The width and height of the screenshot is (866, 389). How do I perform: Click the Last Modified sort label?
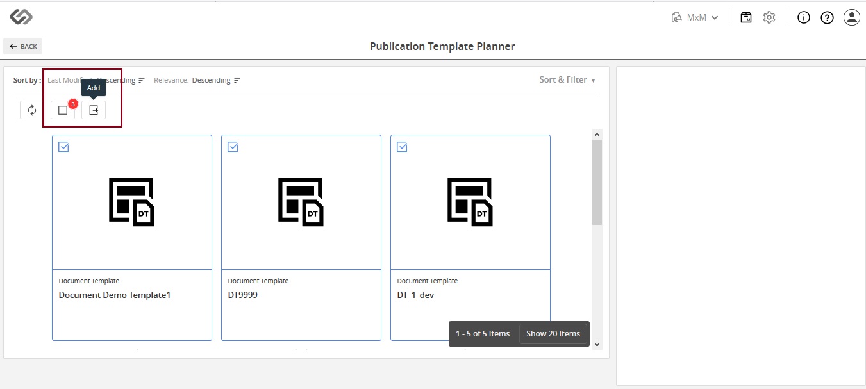click(x=71, y=81)
